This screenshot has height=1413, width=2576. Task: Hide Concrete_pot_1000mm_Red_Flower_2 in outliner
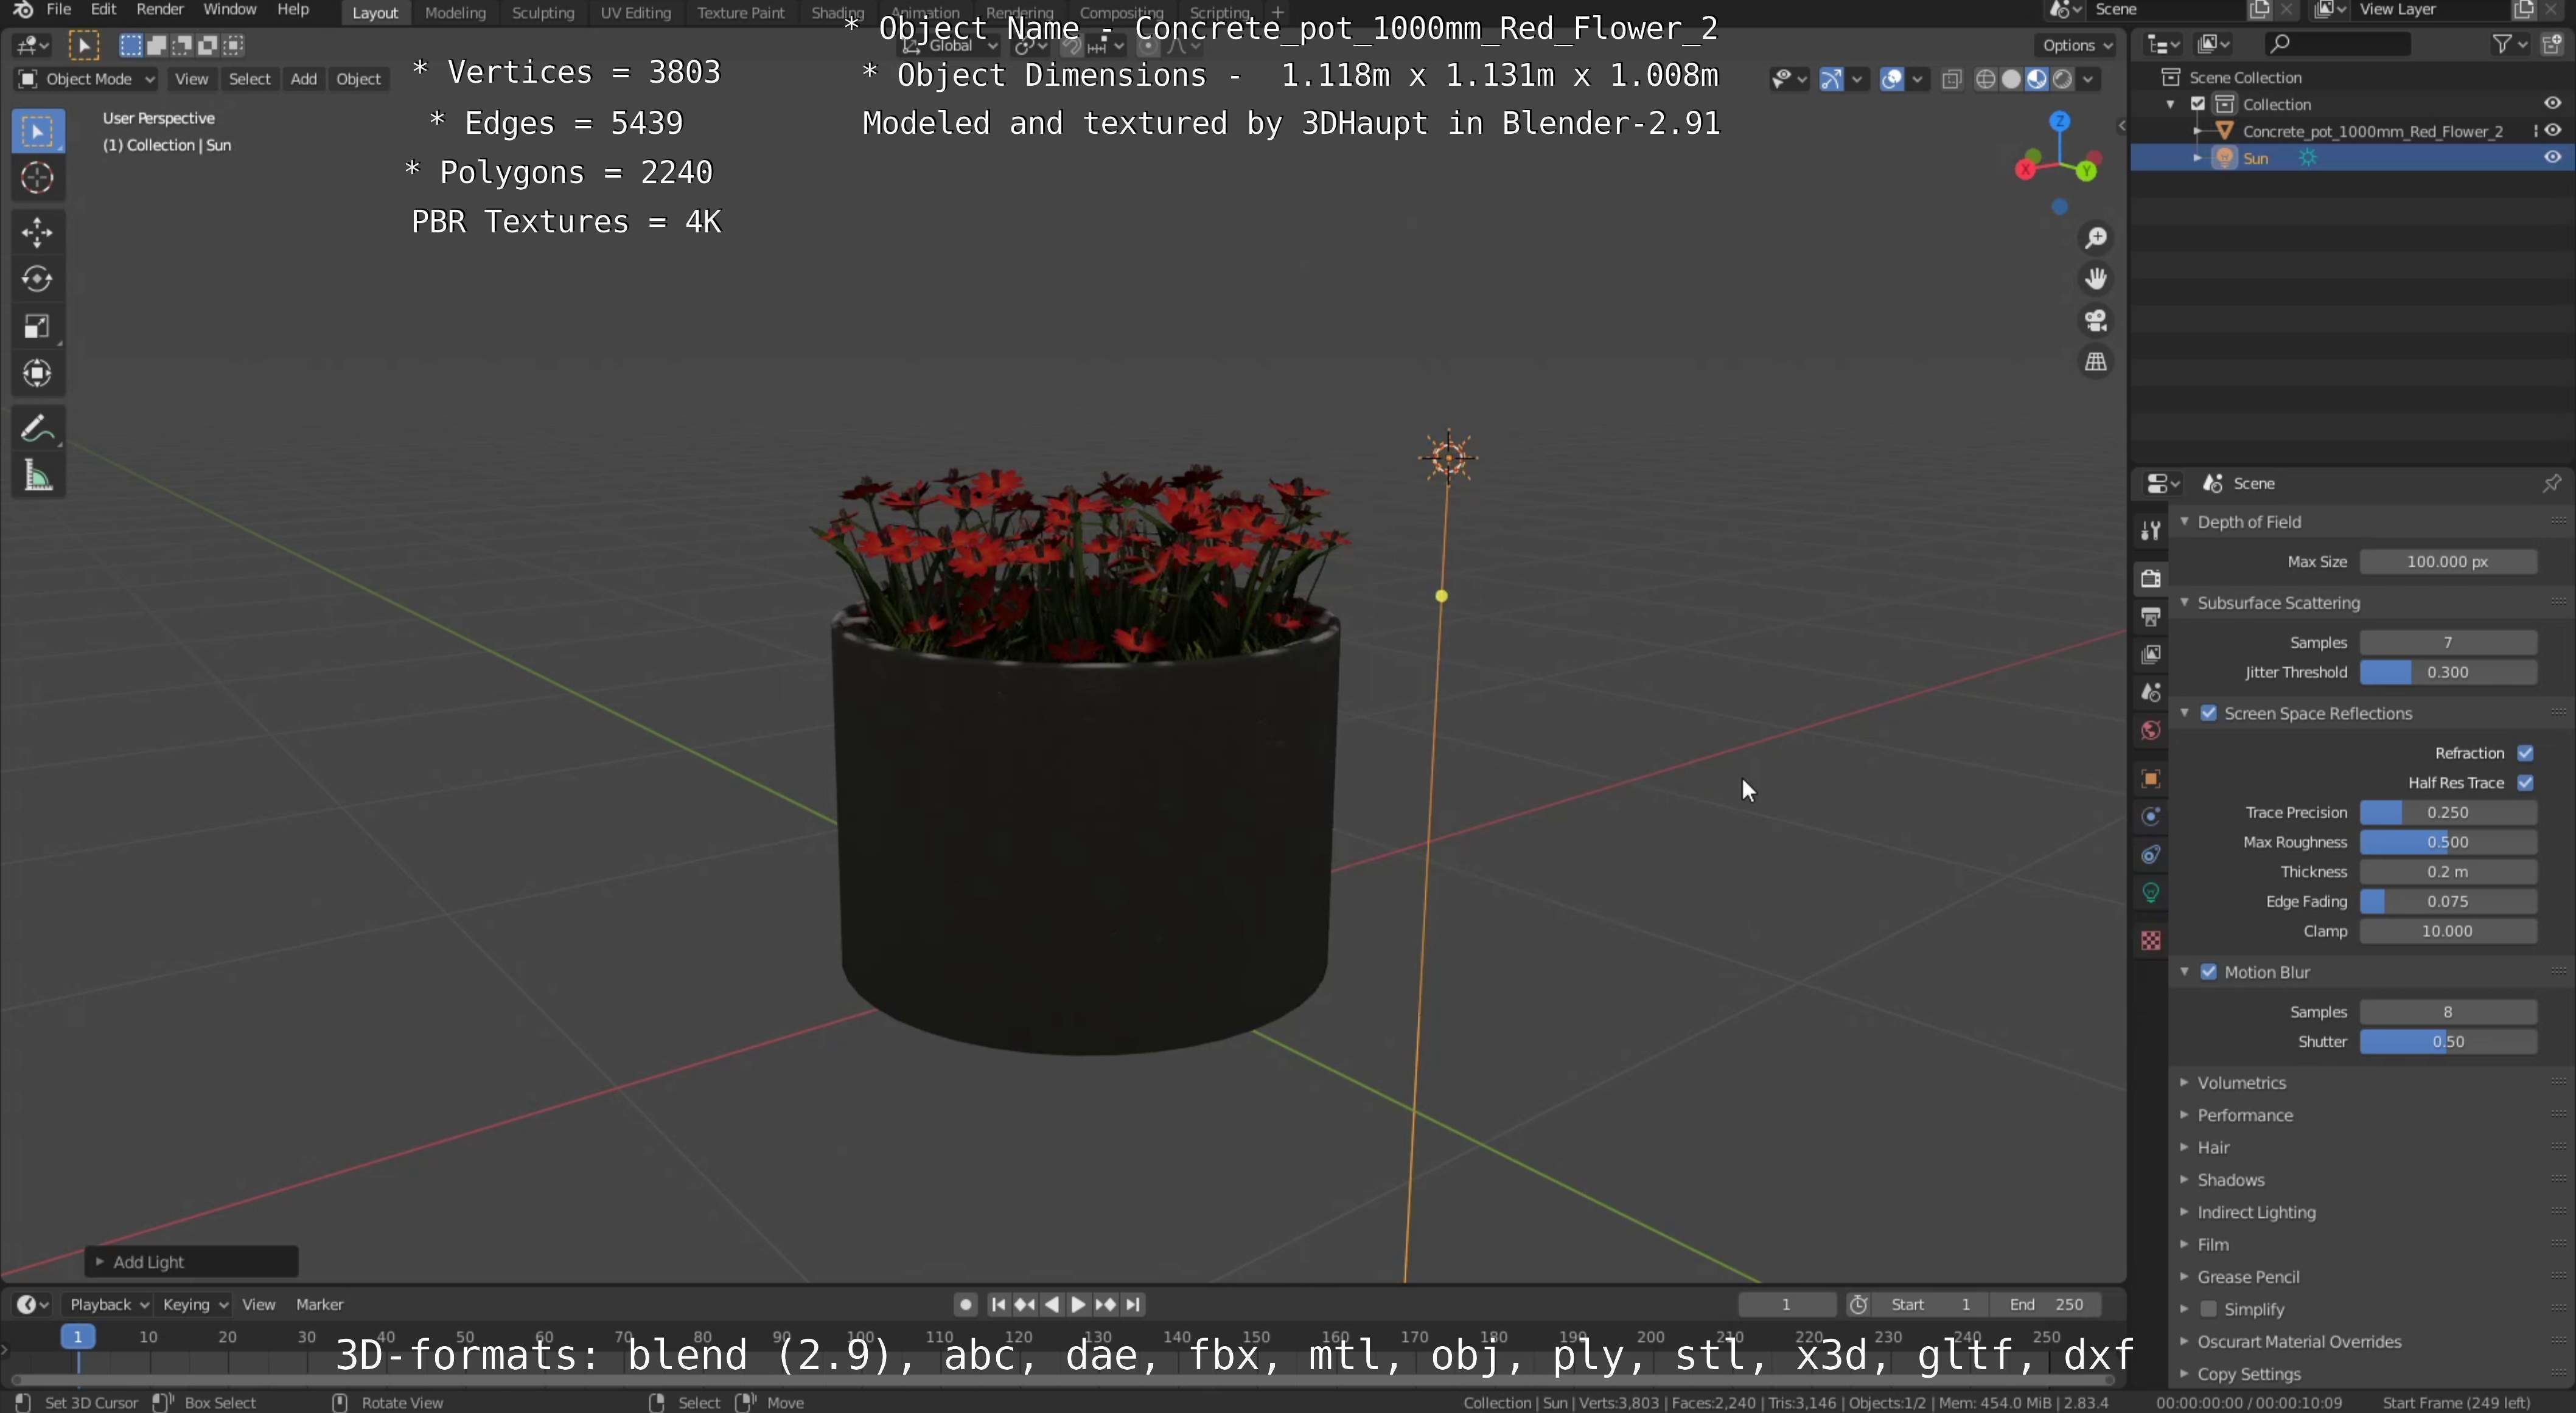pos(2552,131)
